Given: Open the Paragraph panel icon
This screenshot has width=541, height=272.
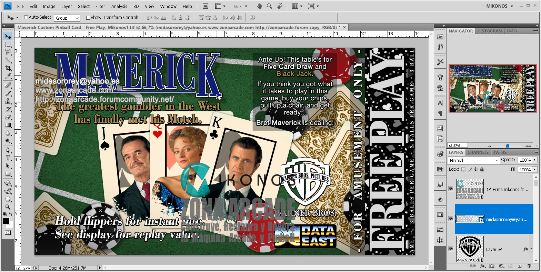Looking at the screenshot, I should [440, 113].
